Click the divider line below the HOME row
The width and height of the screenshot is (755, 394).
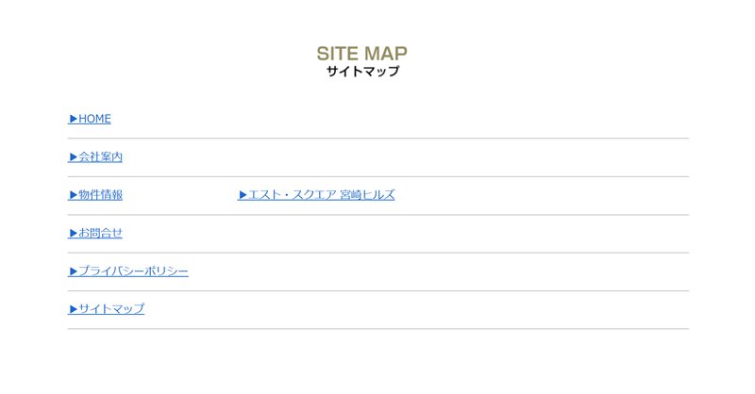pyautogui.click(x=377, y=139)
